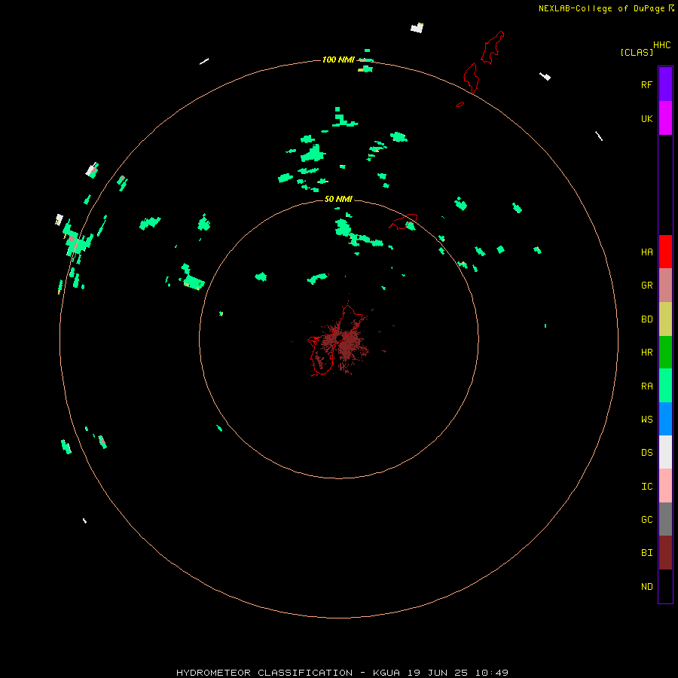Viewport: 678px width, 678px height.
Task: Click the '19 JUN 25' date text
Action: (438, 673)
